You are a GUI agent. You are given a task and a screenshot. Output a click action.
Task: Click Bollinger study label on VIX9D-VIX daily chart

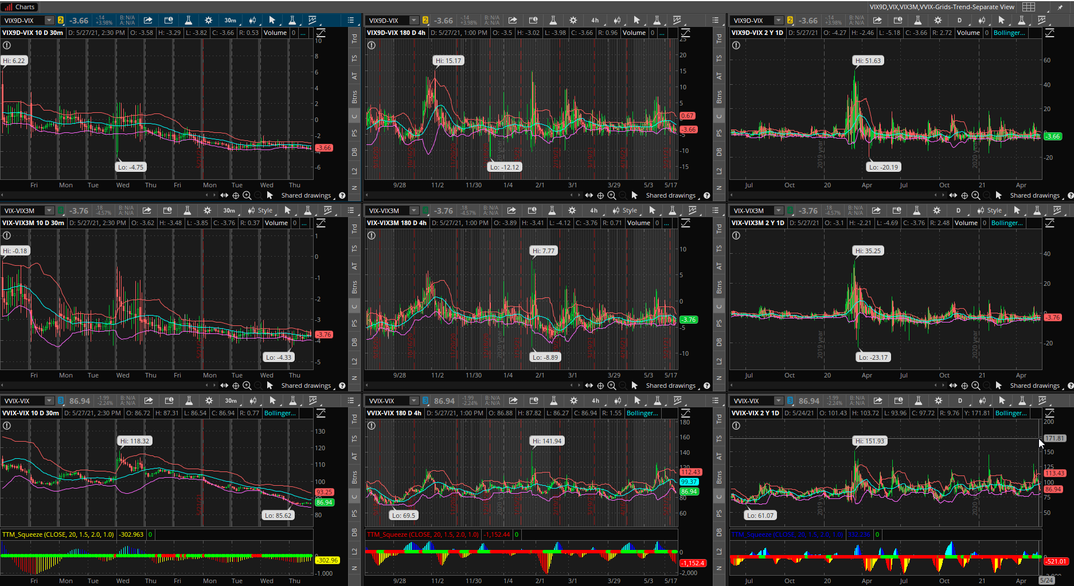(x=1009, y=33)
